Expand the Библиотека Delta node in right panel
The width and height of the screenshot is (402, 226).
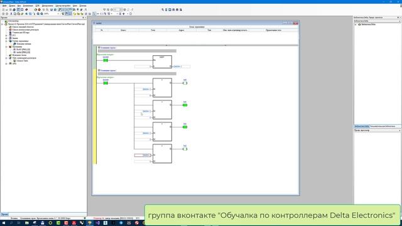coord(356,24)
